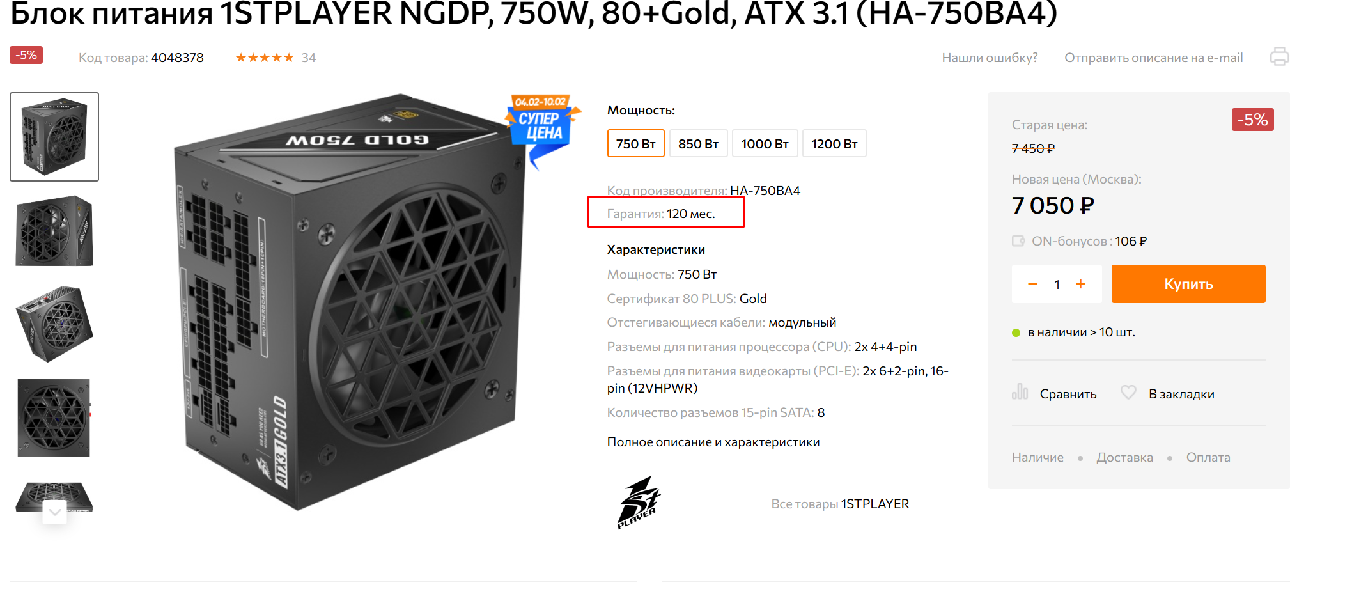
Task: Click the printer icon
Action: [x=1279, y=56]
